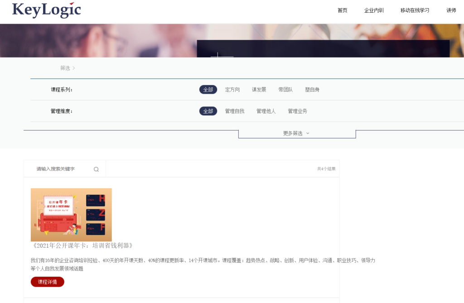Select 全部 in the 管理维度 row
The image size is (464, 303).
[208, 111]
